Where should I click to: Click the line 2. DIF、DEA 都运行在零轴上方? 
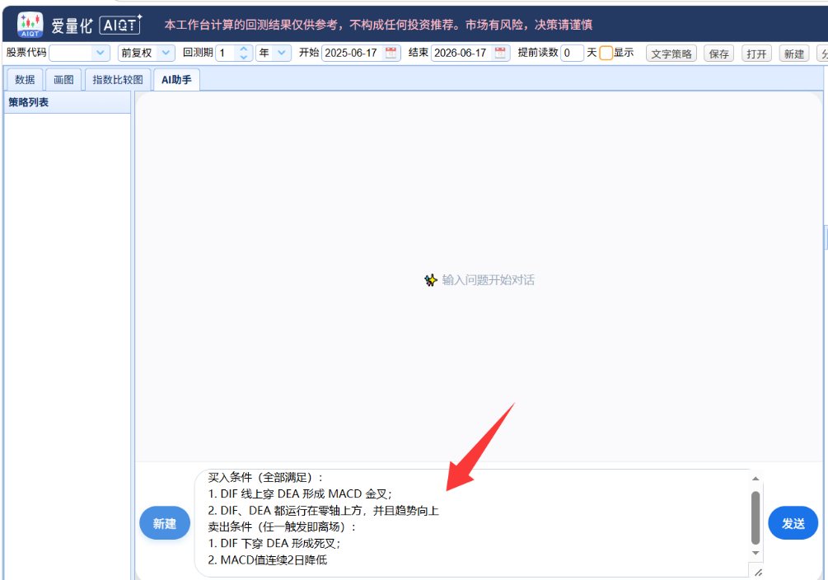(323, 511)
